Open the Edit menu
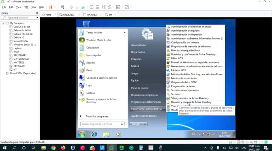This screenshot has height=151, width=272. pyautogui.click(x=11, y=7)
